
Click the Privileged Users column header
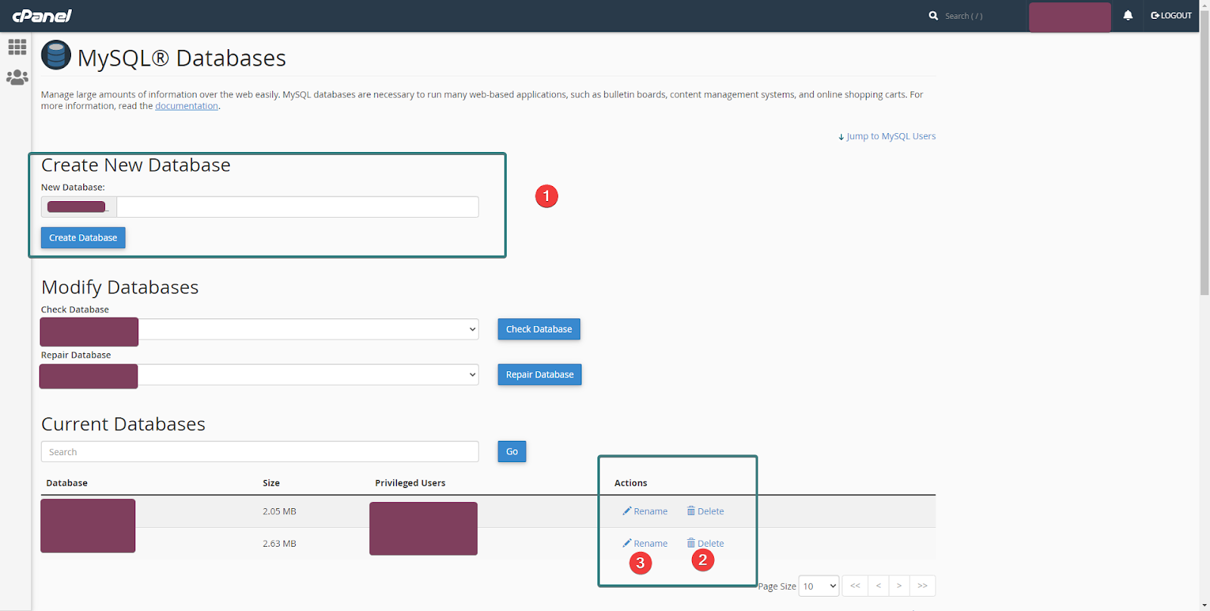(x=410, y=483)
